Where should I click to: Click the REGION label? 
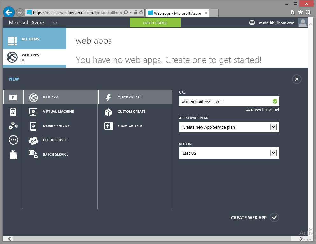click(185, 144)
